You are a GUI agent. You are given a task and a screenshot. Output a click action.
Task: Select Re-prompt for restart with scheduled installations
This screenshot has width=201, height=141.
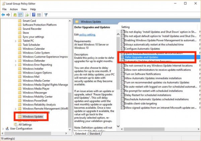point(154,91)
